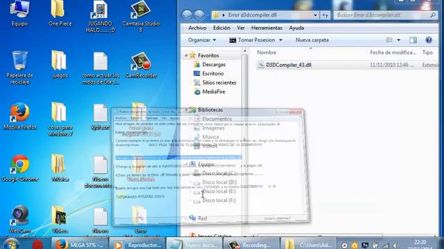Switch to C:\Users explorer taskbar item
The width and height of the screenshot is (444, 249).
[x=309, y=244]
